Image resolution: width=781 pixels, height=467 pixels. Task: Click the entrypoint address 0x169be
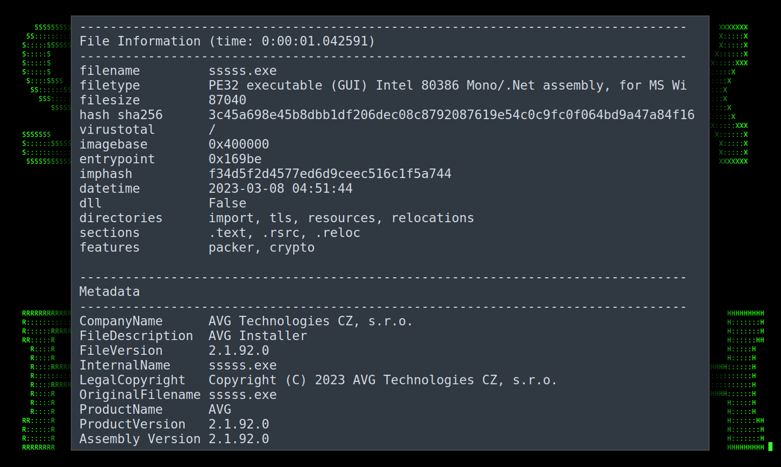click(235, 159)
